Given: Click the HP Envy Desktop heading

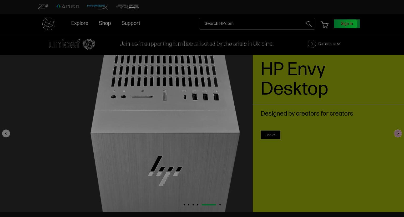Looking at the screenshot, I should (x=294, y=79).
